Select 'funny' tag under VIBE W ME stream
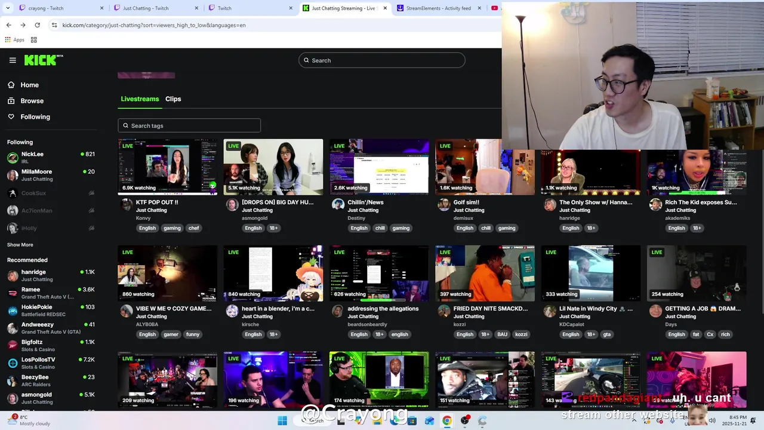764x430 pixels. point(193,334)
